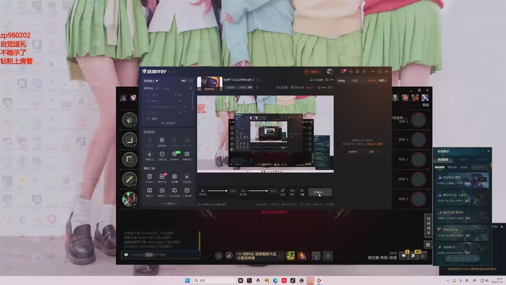Open the 基础工具 icon with red badge
Viewport: 506px width, 285px height.
(x=162, y=177)
